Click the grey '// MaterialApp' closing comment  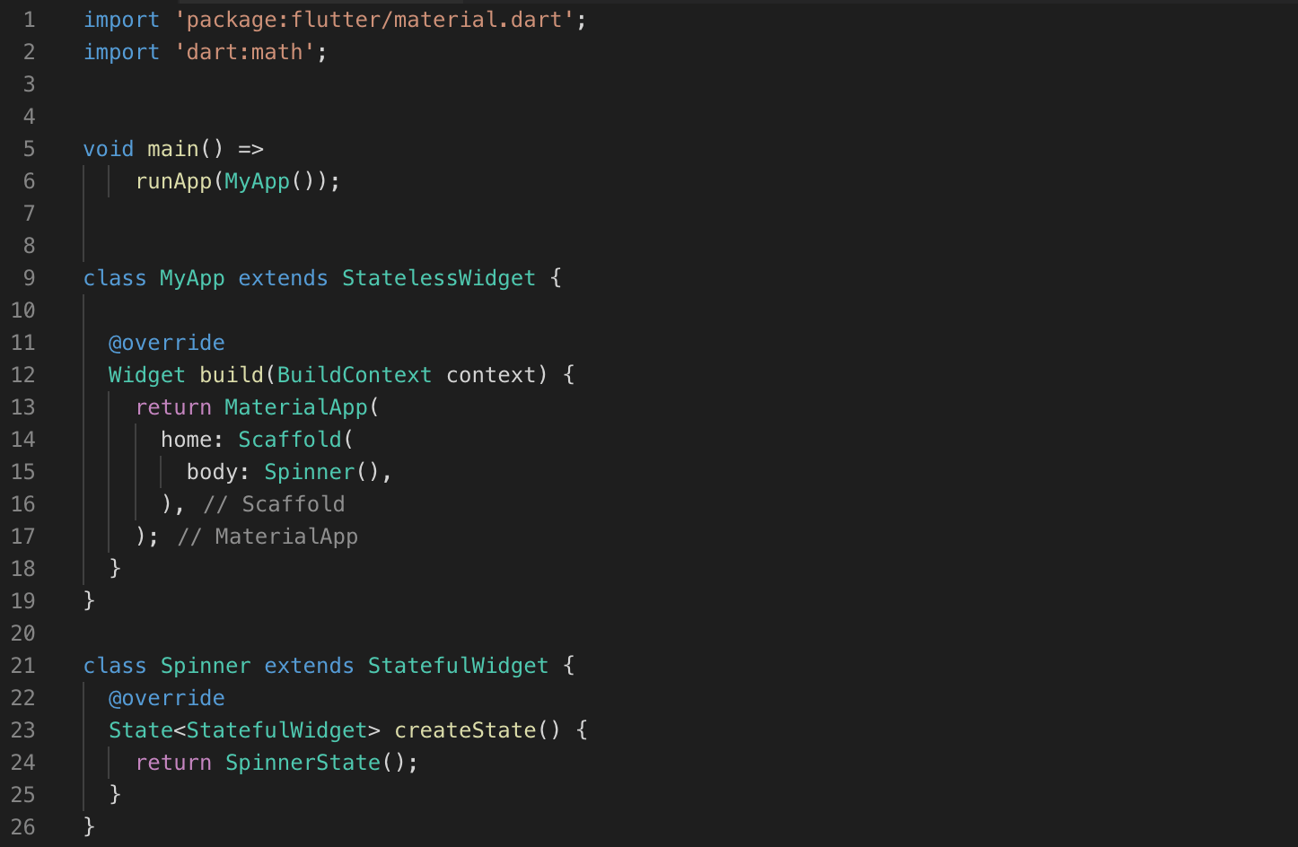pyautogui.click(x=267, y=537)
